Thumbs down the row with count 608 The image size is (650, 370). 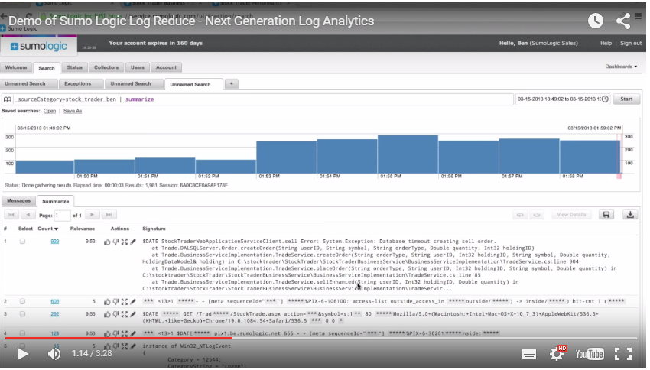[x=115, y=302]
